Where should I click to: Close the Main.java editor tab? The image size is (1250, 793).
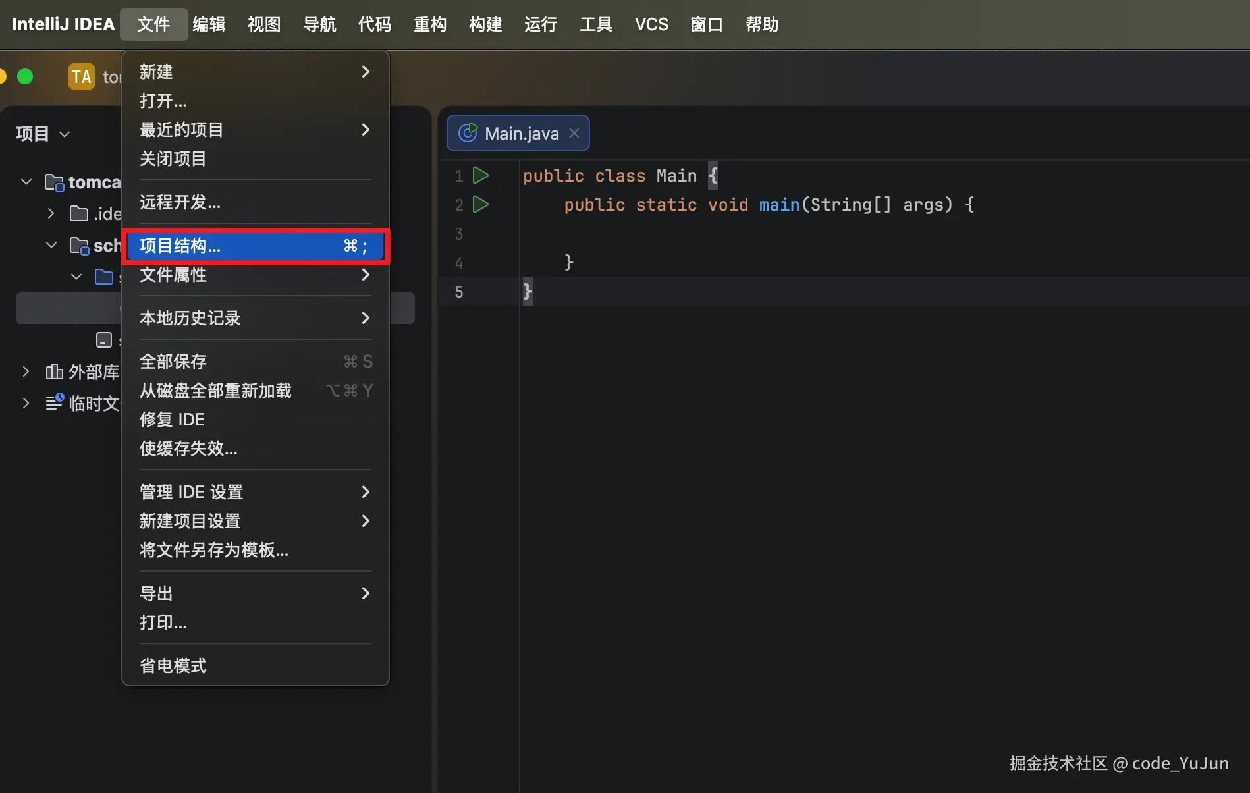pyautogui.click(x=574, y=133)
